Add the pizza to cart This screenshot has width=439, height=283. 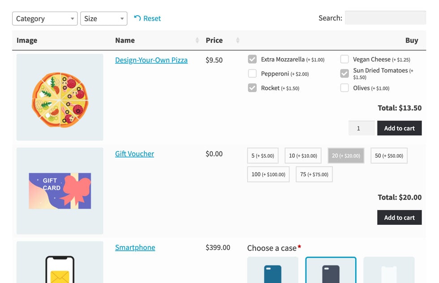[x=399, y=128]
